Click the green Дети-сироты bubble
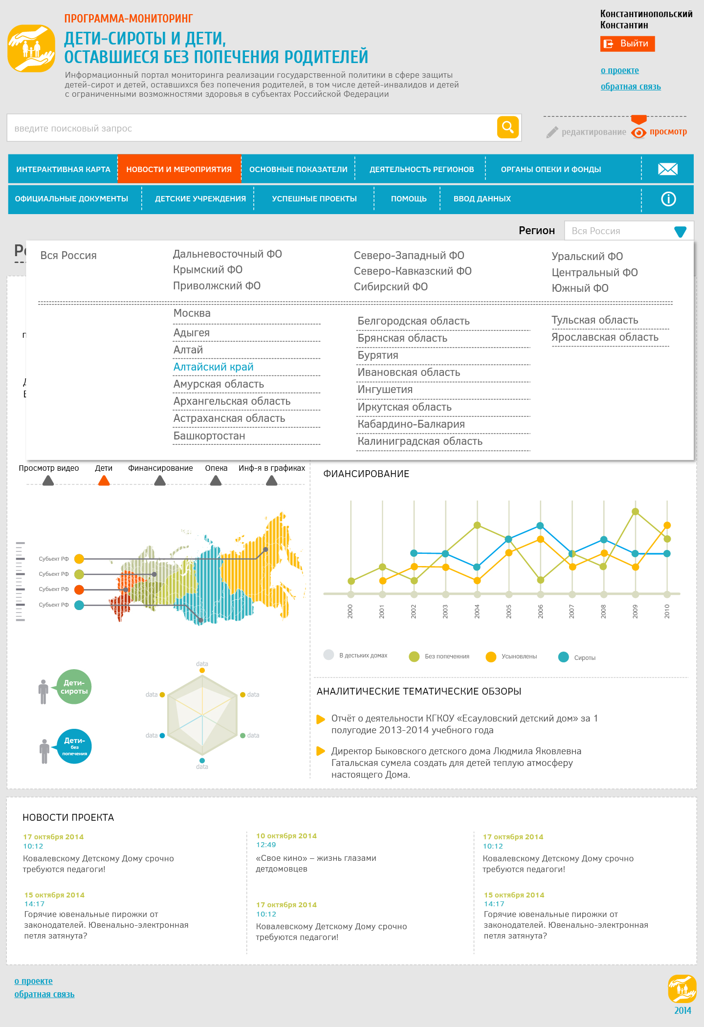The height and width of the screenshot is (1027, 704). coord(74,687)
